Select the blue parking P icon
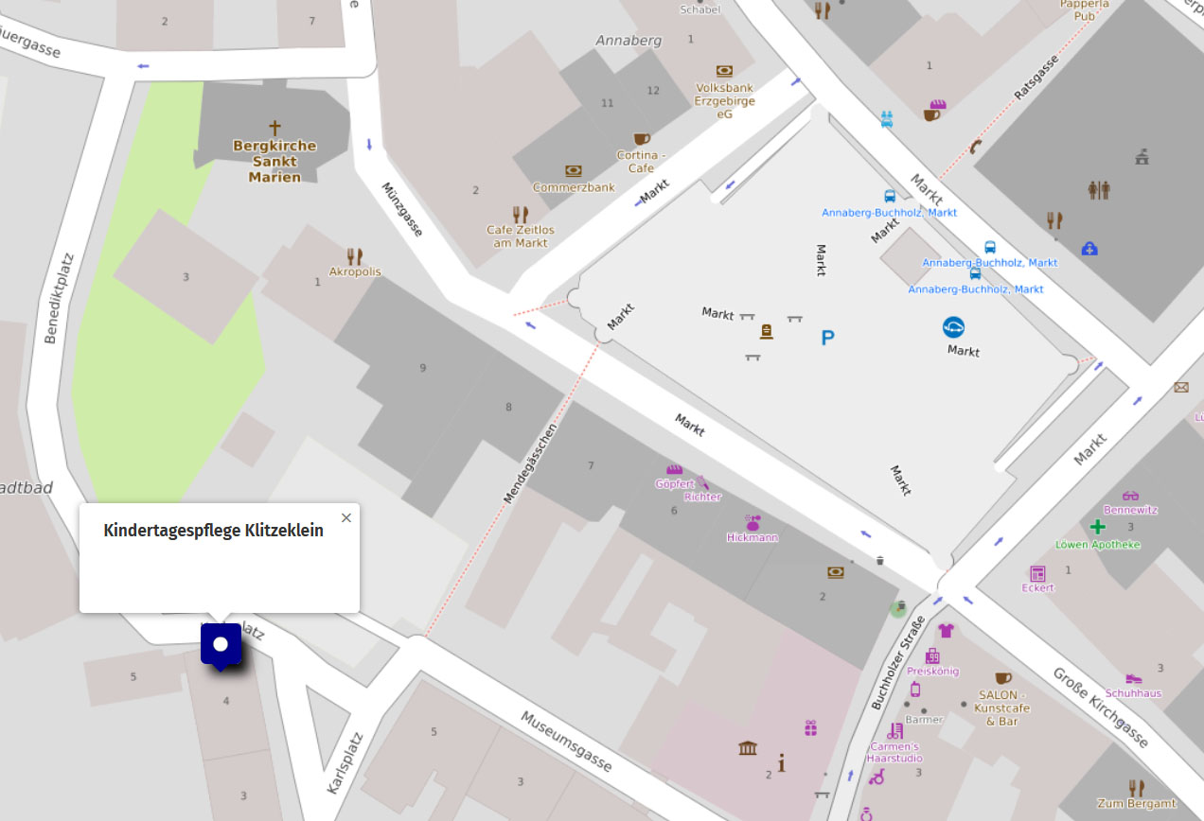Viewport: 1204px width, 821px height. 827,338
